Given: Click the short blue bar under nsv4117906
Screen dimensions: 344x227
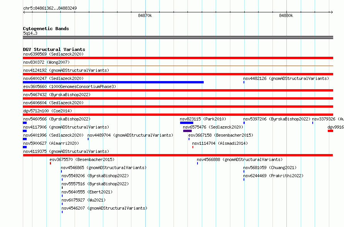Looking at the screenshot, I should [x=25, y=131].
